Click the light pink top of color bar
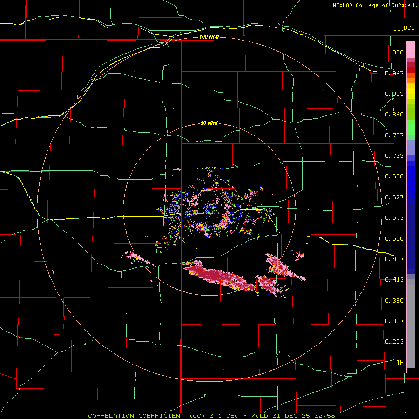Viewport: 419px width, 419px height. pos(411,50)
